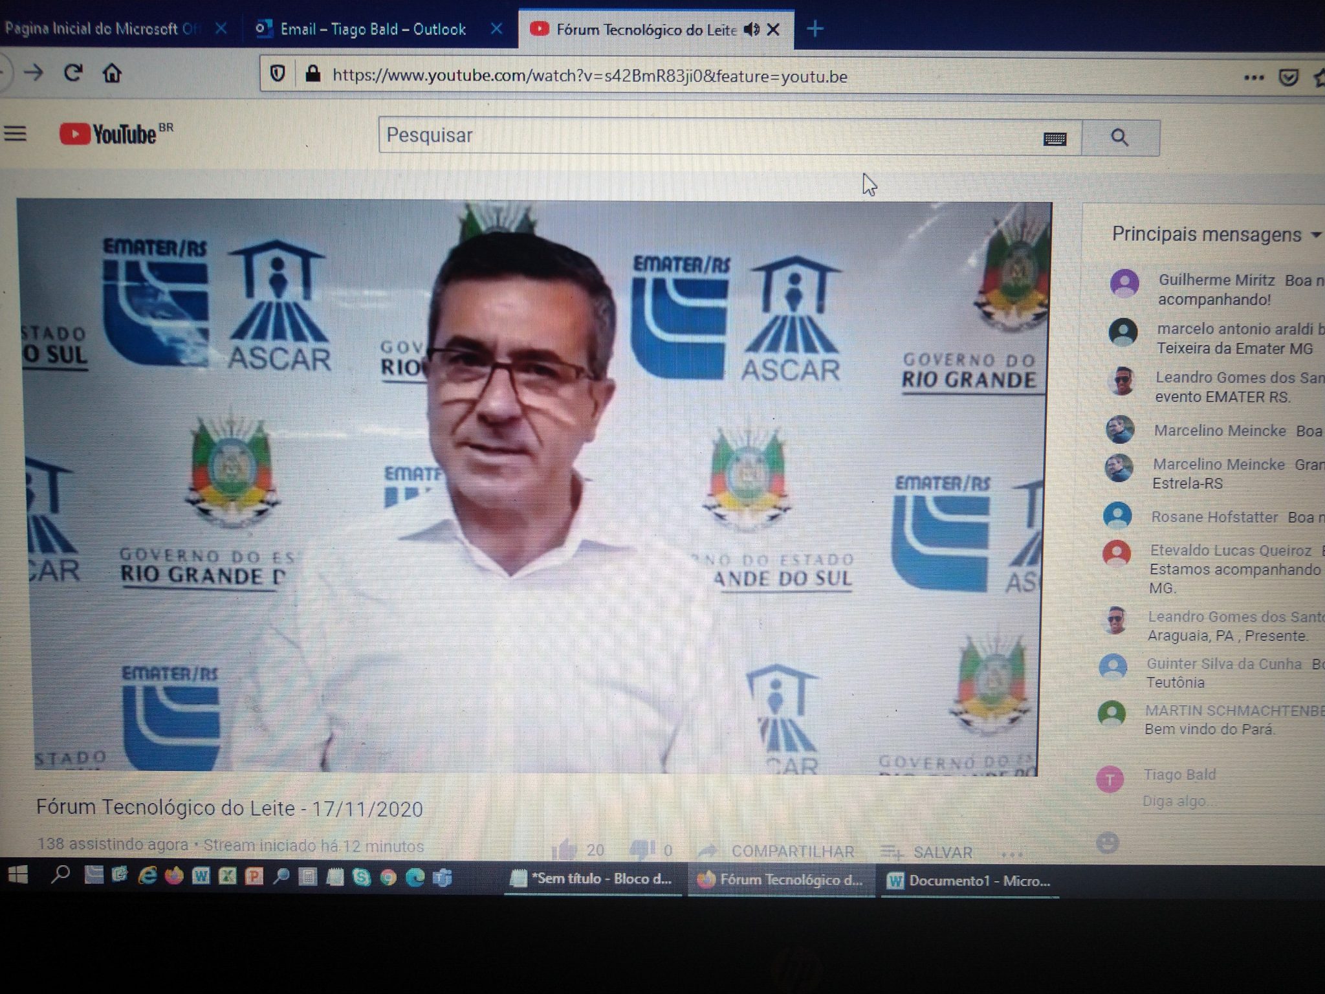Mute the tab via its speaker icon
The width and height of the screenshot is (1325, 994).
(x=751, y=29)
